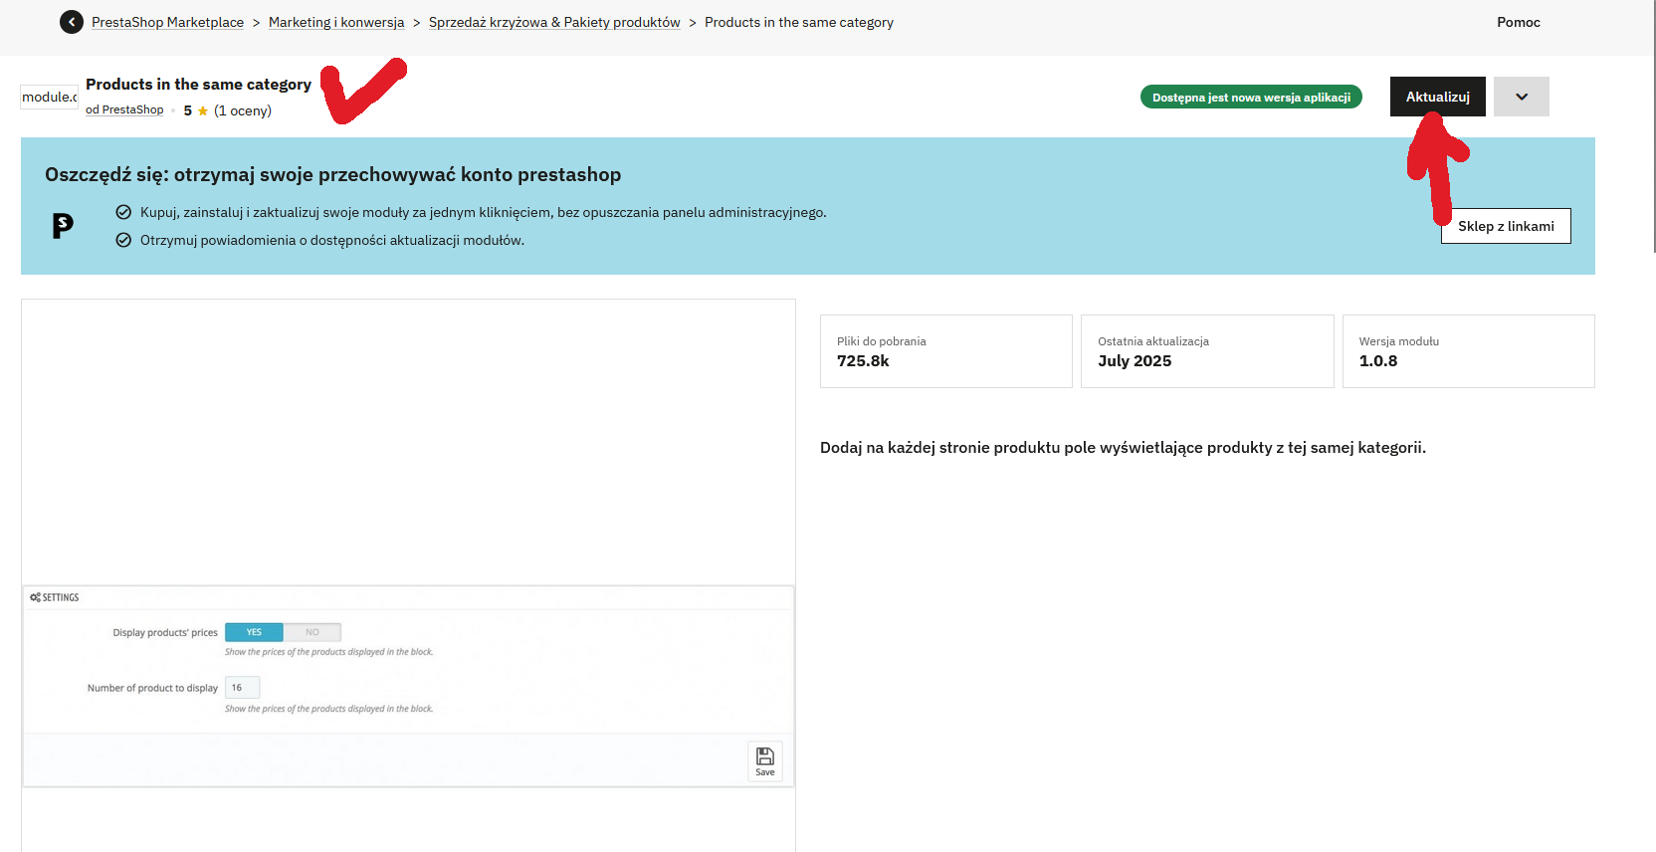
Task: Click Pliki do pobrania 725.8k card
Action: point(946,351)
